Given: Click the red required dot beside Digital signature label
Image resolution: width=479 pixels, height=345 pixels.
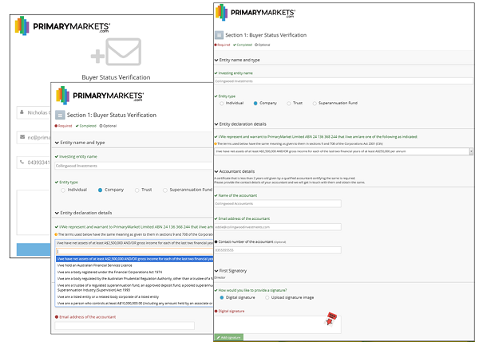Looking at the screenshot, I should pyautogui.click(x=216, y=312).
